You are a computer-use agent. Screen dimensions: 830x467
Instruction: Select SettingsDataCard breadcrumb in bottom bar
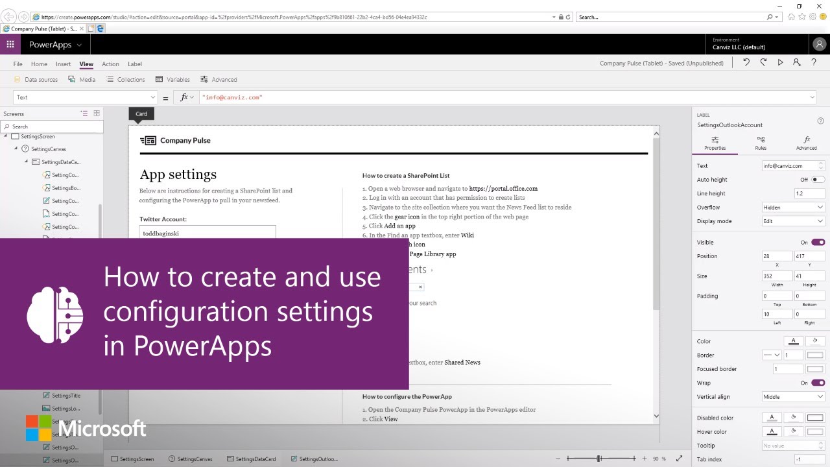[x=252, y=459]
